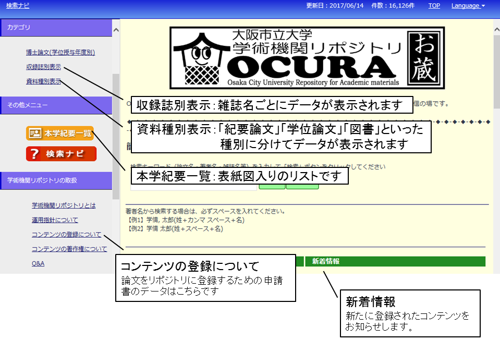Image resolution: width=500 pixels, height=340 pixels.
Task: Collapse the カテゴリ section header
Action: 56,28
